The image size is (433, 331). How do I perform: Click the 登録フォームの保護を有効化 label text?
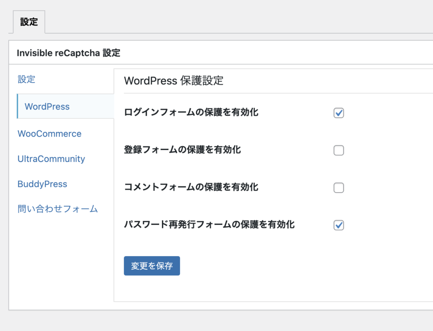(x=182, y=150)
